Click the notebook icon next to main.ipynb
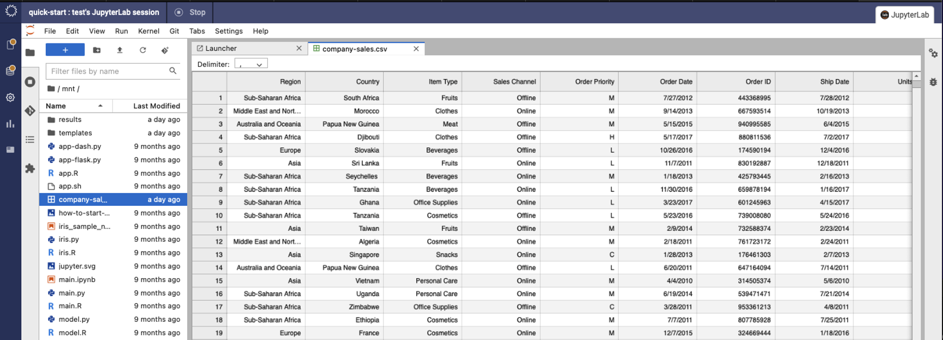Screen dimensions: 943x340 point(51,280)
